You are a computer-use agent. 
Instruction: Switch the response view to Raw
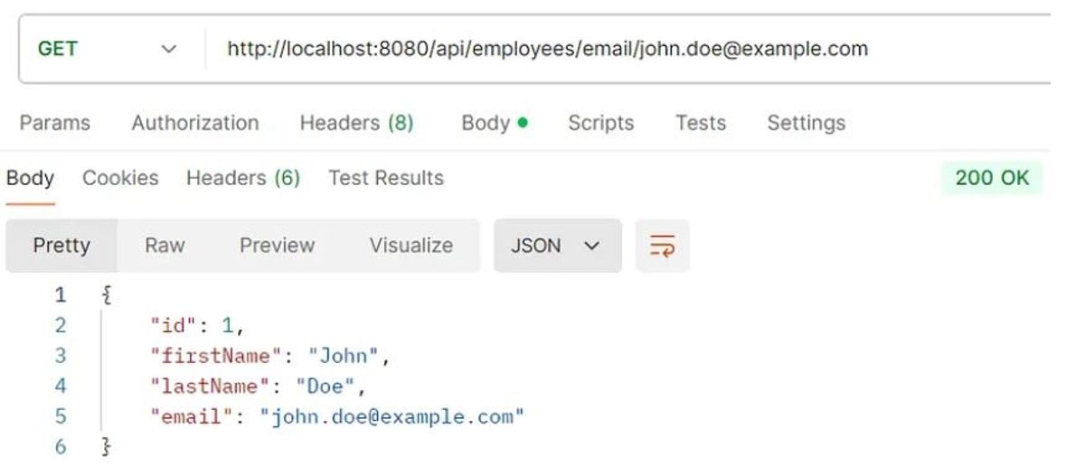pos(165,246)
